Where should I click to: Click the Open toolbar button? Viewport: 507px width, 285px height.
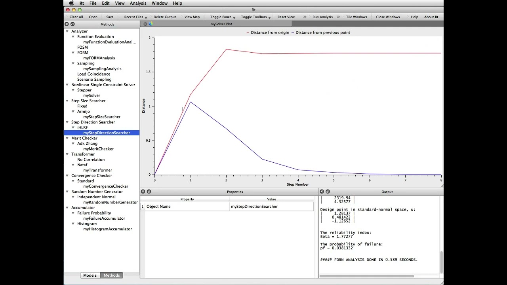[93, 17]
